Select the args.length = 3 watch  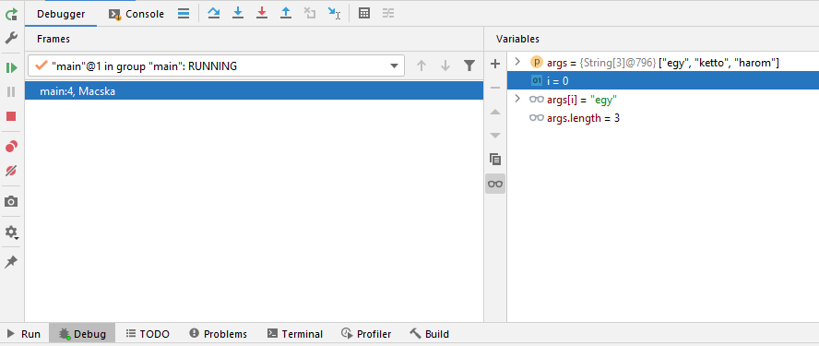pyautogui.click(x=663, y=118)
